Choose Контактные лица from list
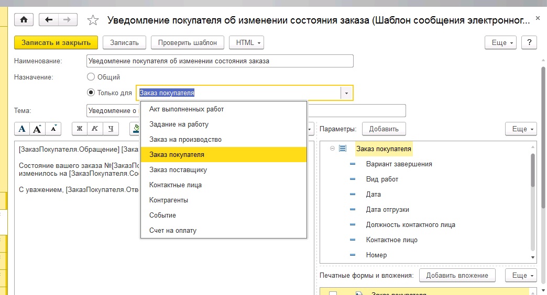This screenshot has width=547, height=295. (224, 185)
